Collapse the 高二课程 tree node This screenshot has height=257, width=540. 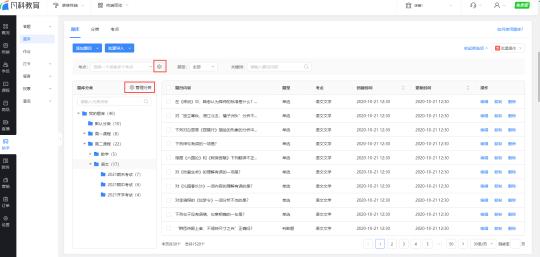coord(84,143)
